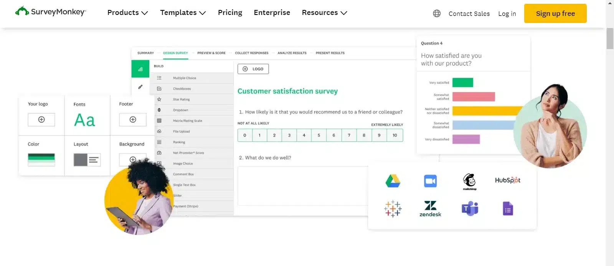Click the Customer satisfaction survey title
Image resolution: width=614 pixels, height=266 pixels.
tap(287, 91)
